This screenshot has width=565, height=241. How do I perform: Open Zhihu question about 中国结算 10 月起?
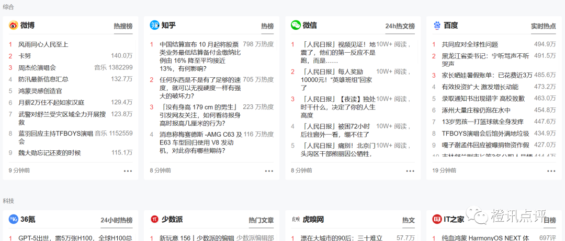[x=200, y=56]
